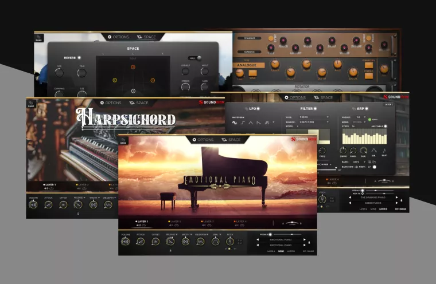436x284 pixels.
Task: Select the triangle LFO waveform icon
Action: 251,123
